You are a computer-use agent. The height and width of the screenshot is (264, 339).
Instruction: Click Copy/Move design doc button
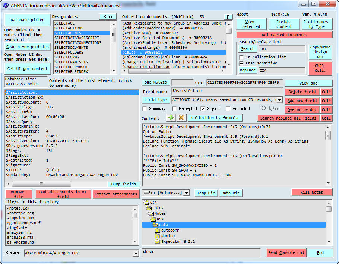coord(320,52)
